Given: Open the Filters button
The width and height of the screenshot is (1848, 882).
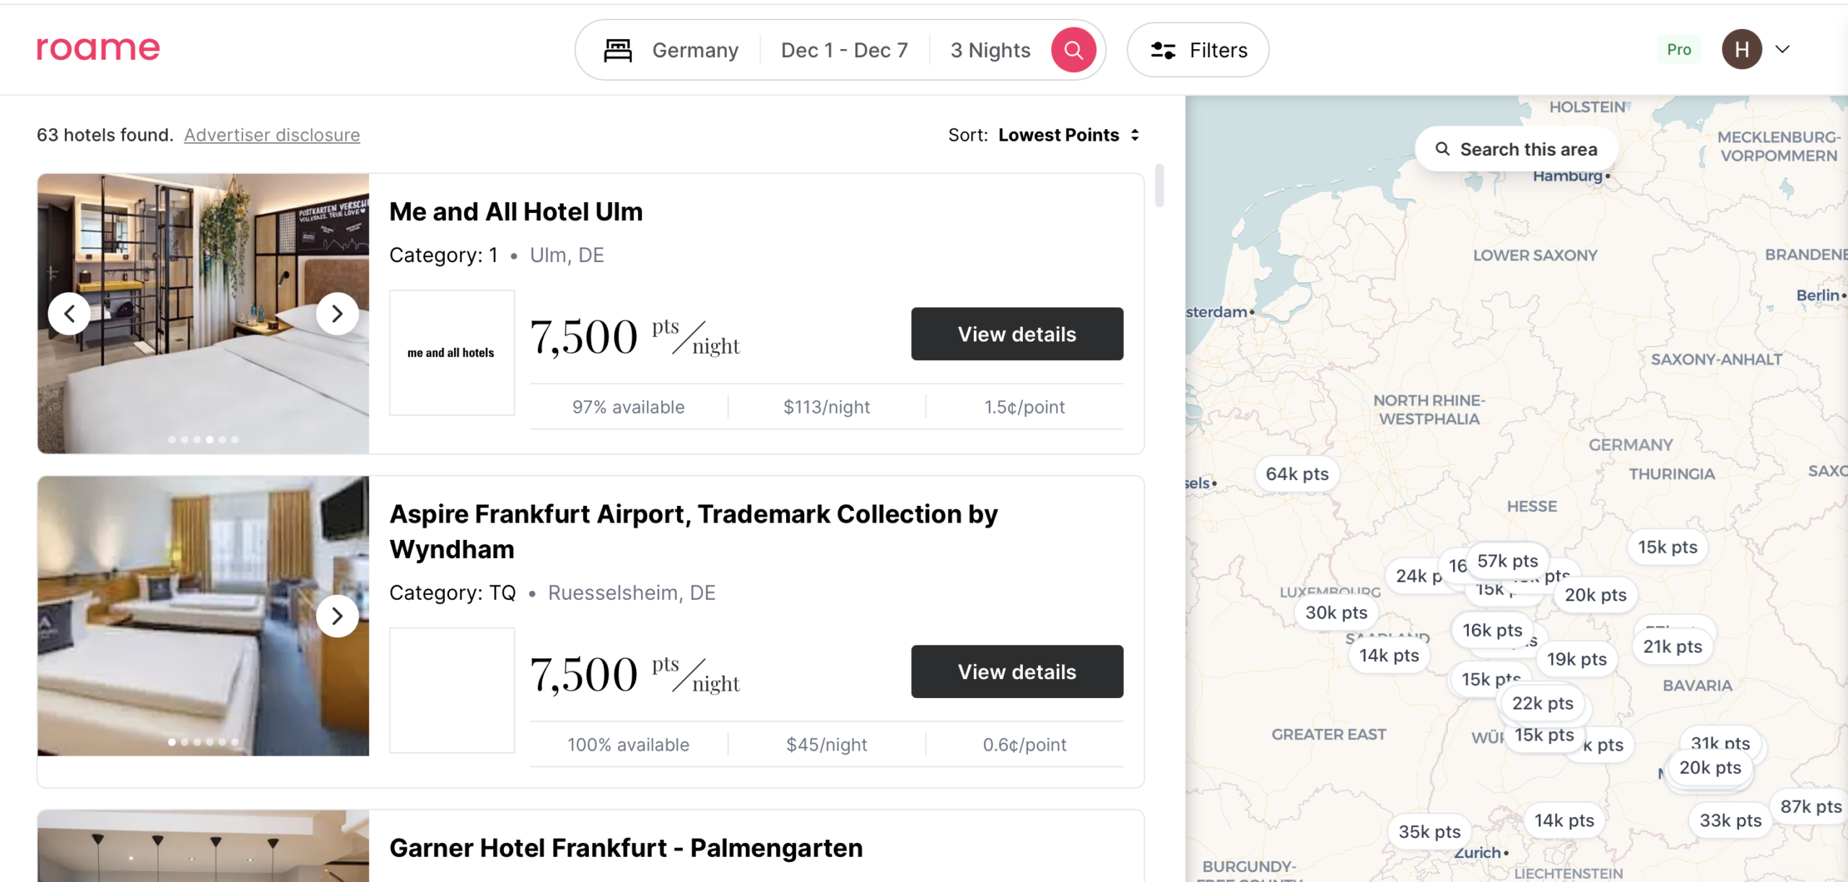Looking at the screenshot, I should click(1198, 50).
